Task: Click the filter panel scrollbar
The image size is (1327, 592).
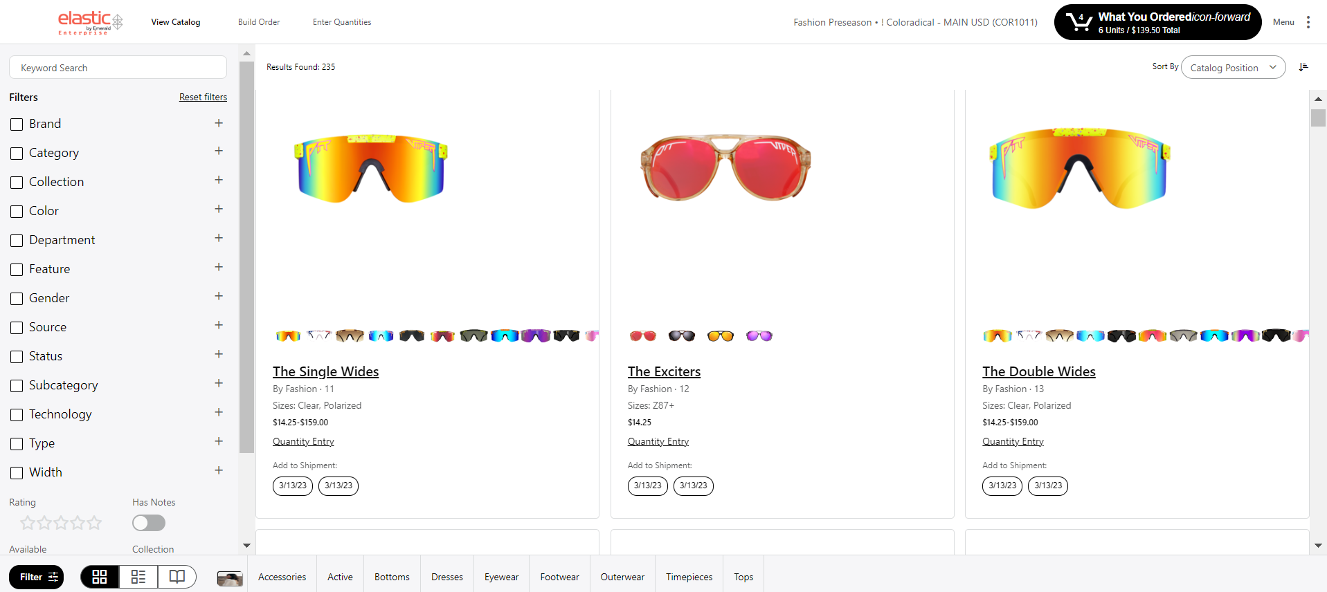Action: pyautogui.click(x=246, y=257)
